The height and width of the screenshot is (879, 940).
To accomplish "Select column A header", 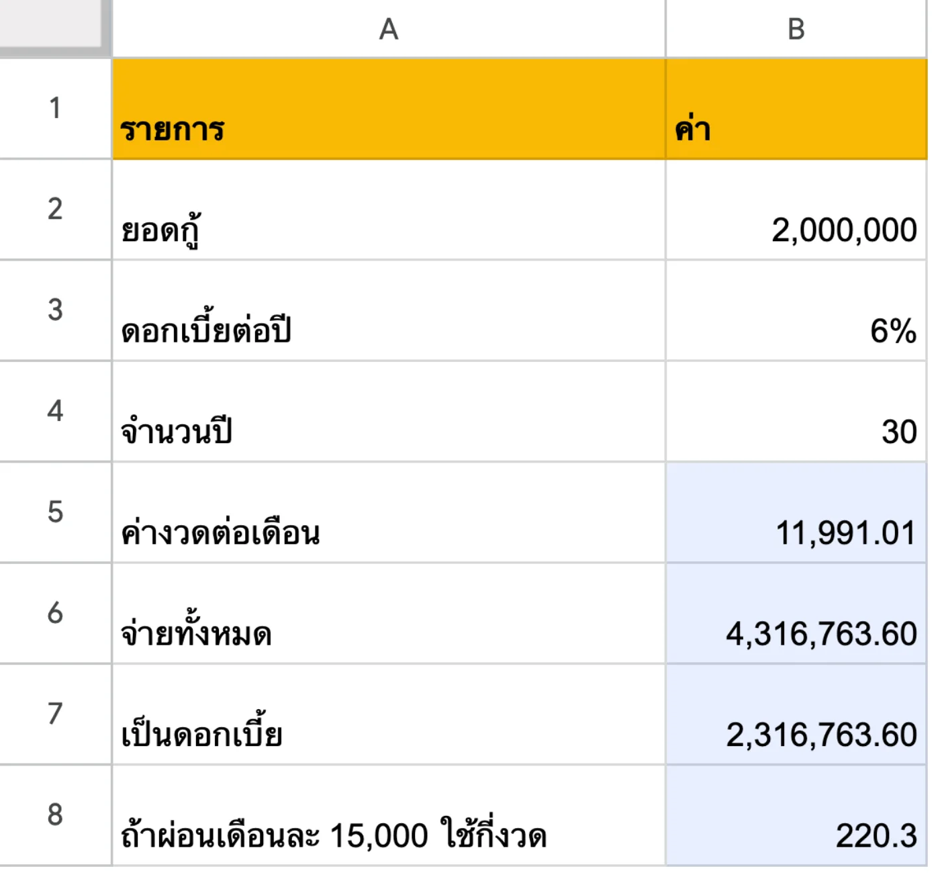I will 389,29.
